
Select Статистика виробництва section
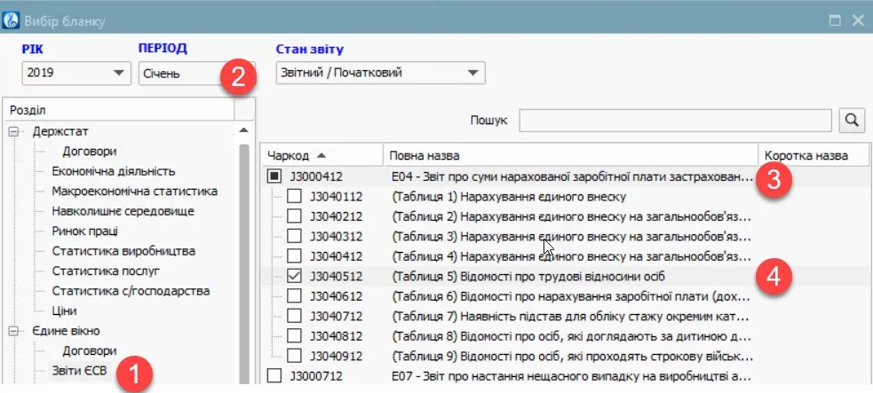(x=123, y=251)
